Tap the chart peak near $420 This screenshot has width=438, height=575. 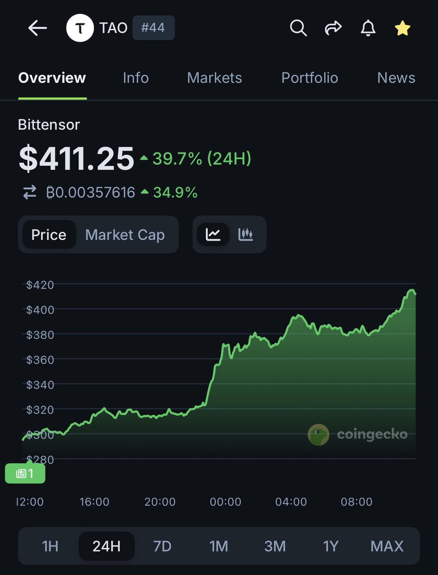[x=411, y=290]
